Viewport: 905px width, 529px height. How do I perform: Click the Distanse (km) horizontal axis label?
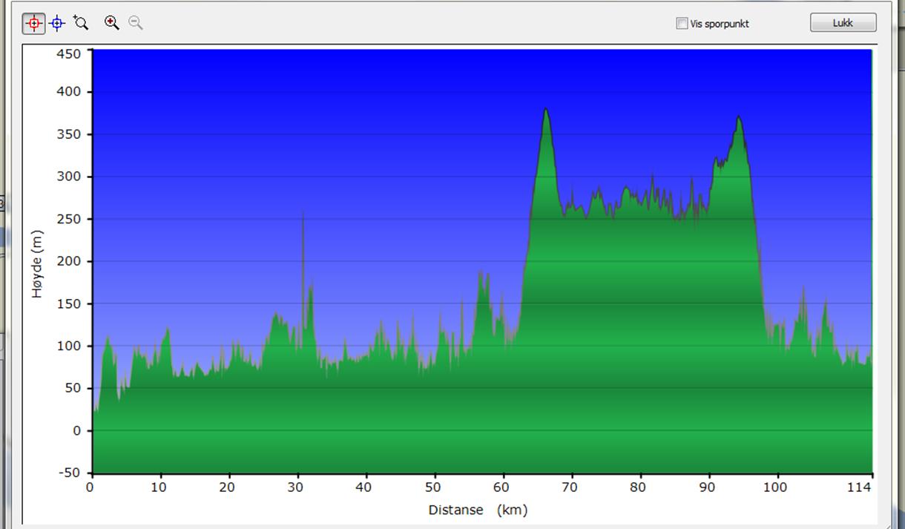tap(477, 510)
